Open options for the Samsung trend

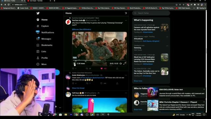pos(167,46)
